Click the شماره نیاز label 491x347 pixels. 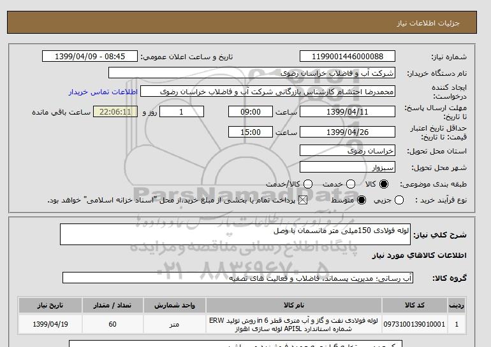tap(449, 57)
